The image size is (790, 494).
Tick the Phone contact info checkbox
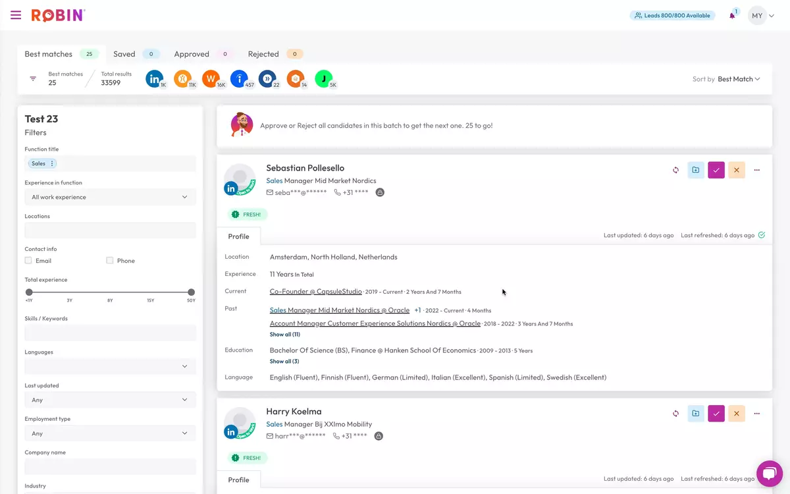tap(110, 261)
